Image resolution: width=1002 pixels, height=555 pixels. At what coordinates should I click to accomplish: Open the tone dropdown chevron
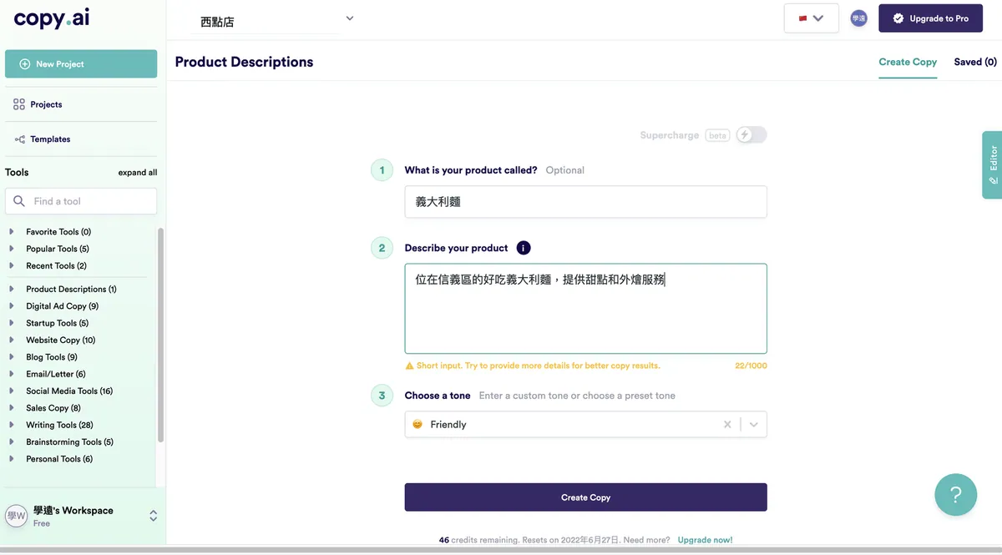click(x=754, y=425)
